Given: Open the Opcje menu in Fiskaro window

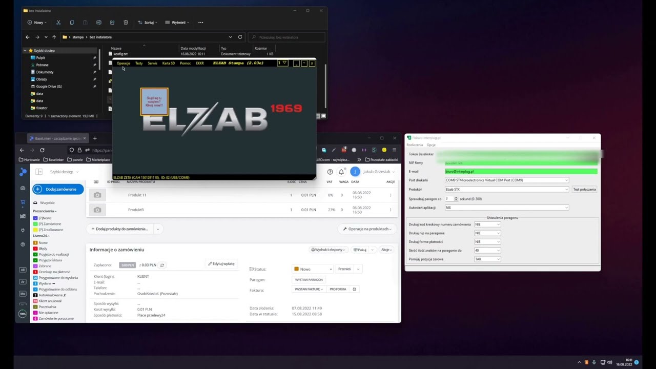Looking at the screenshot, I should tap(431, 145).
